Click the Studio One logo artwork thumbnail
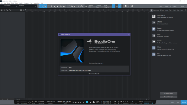 [72, 51]
